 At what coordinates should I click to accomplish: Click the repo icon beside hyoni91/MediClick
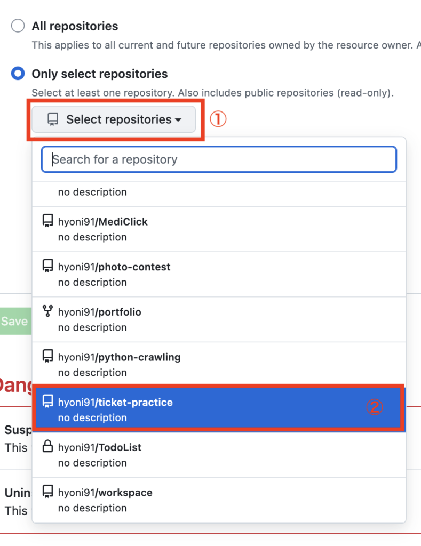pos(47,221)
